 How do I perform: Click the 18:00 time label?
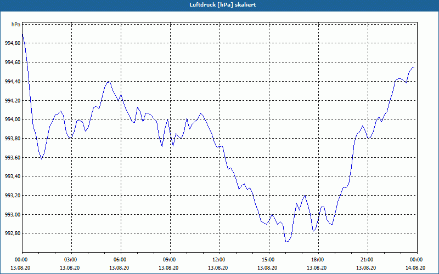(318, 260)
